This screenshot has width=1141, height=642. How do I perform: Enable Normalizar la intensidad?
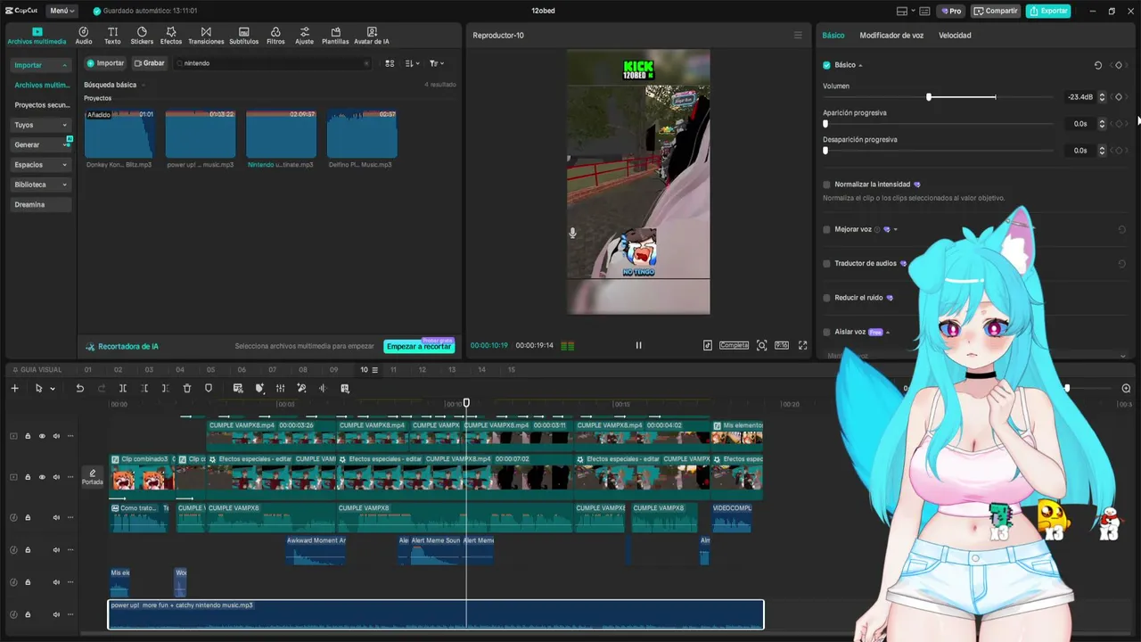click(x=826, y=185)
